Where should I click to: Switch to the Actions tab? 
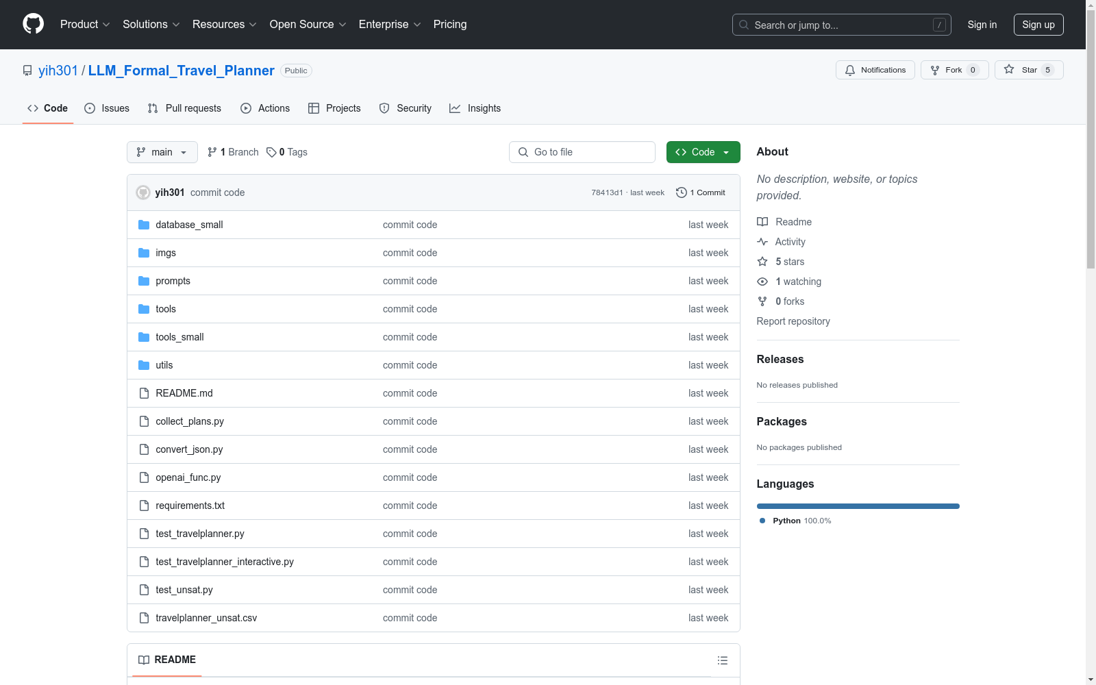265,108
